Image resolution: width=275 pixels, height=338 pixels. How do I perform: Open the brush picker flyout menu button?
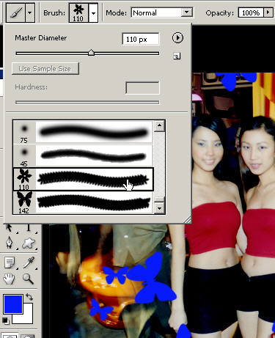(177, 38)
